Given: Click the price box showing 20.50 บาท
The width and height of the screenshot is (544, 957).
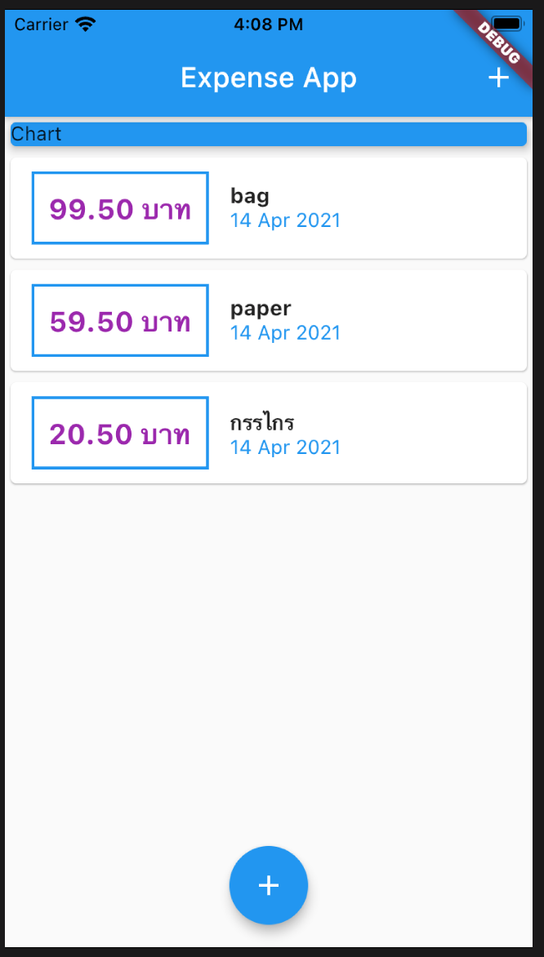Looking at the screenshot, I should [x=119, y=433].
